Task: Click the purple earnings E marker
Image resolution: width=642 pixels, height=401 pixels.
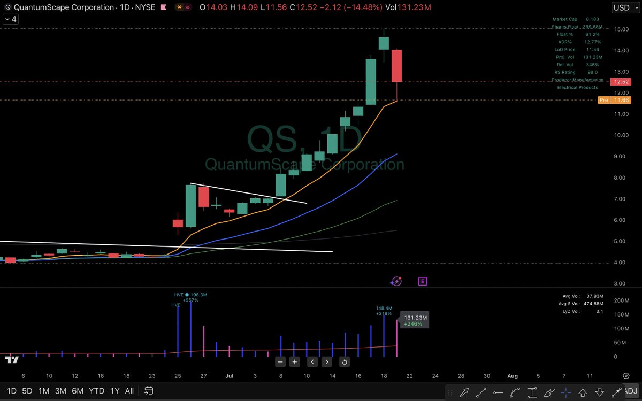Action: (423, 281)
